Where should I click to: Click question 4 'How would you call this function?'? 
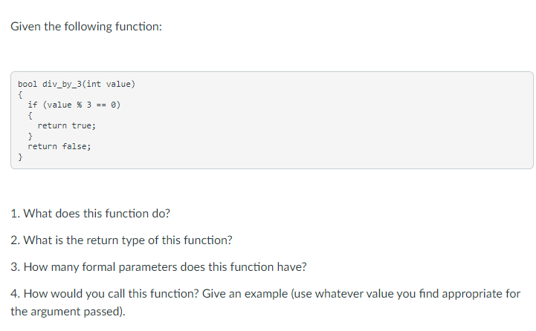(105, 293)
